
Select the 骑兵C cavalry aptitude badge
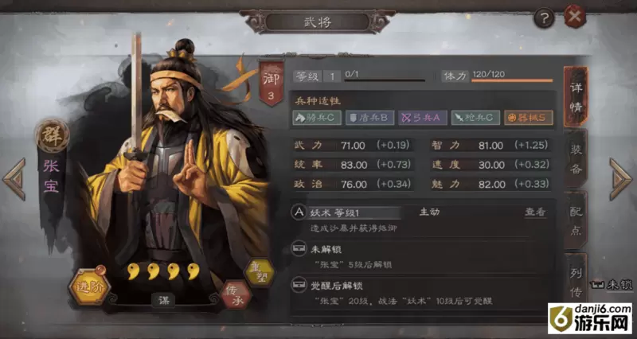coord(317,118)
